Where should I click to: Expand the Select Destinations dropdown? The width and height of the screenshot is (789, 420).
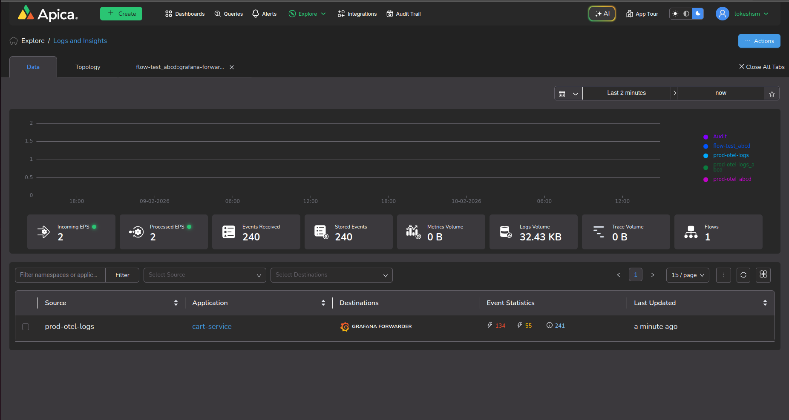pos(331,275)
